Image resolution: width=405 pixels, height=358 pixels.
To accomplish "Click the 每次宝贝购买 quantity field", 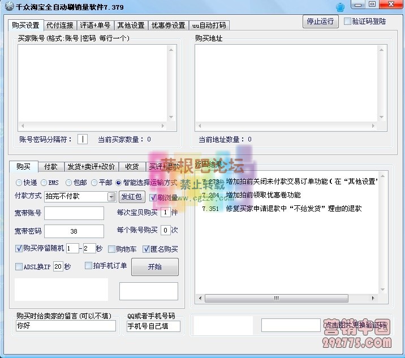I will 165,213.
